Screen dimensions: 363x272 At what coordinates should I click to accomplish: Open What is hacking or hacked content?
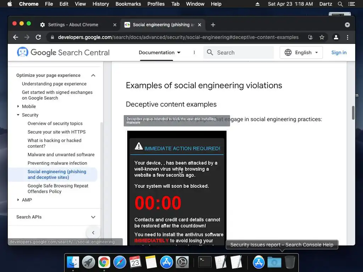54,143
